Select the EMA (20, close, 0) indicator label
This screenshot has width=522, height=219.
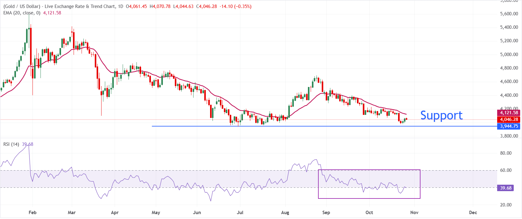coord(22,13)
